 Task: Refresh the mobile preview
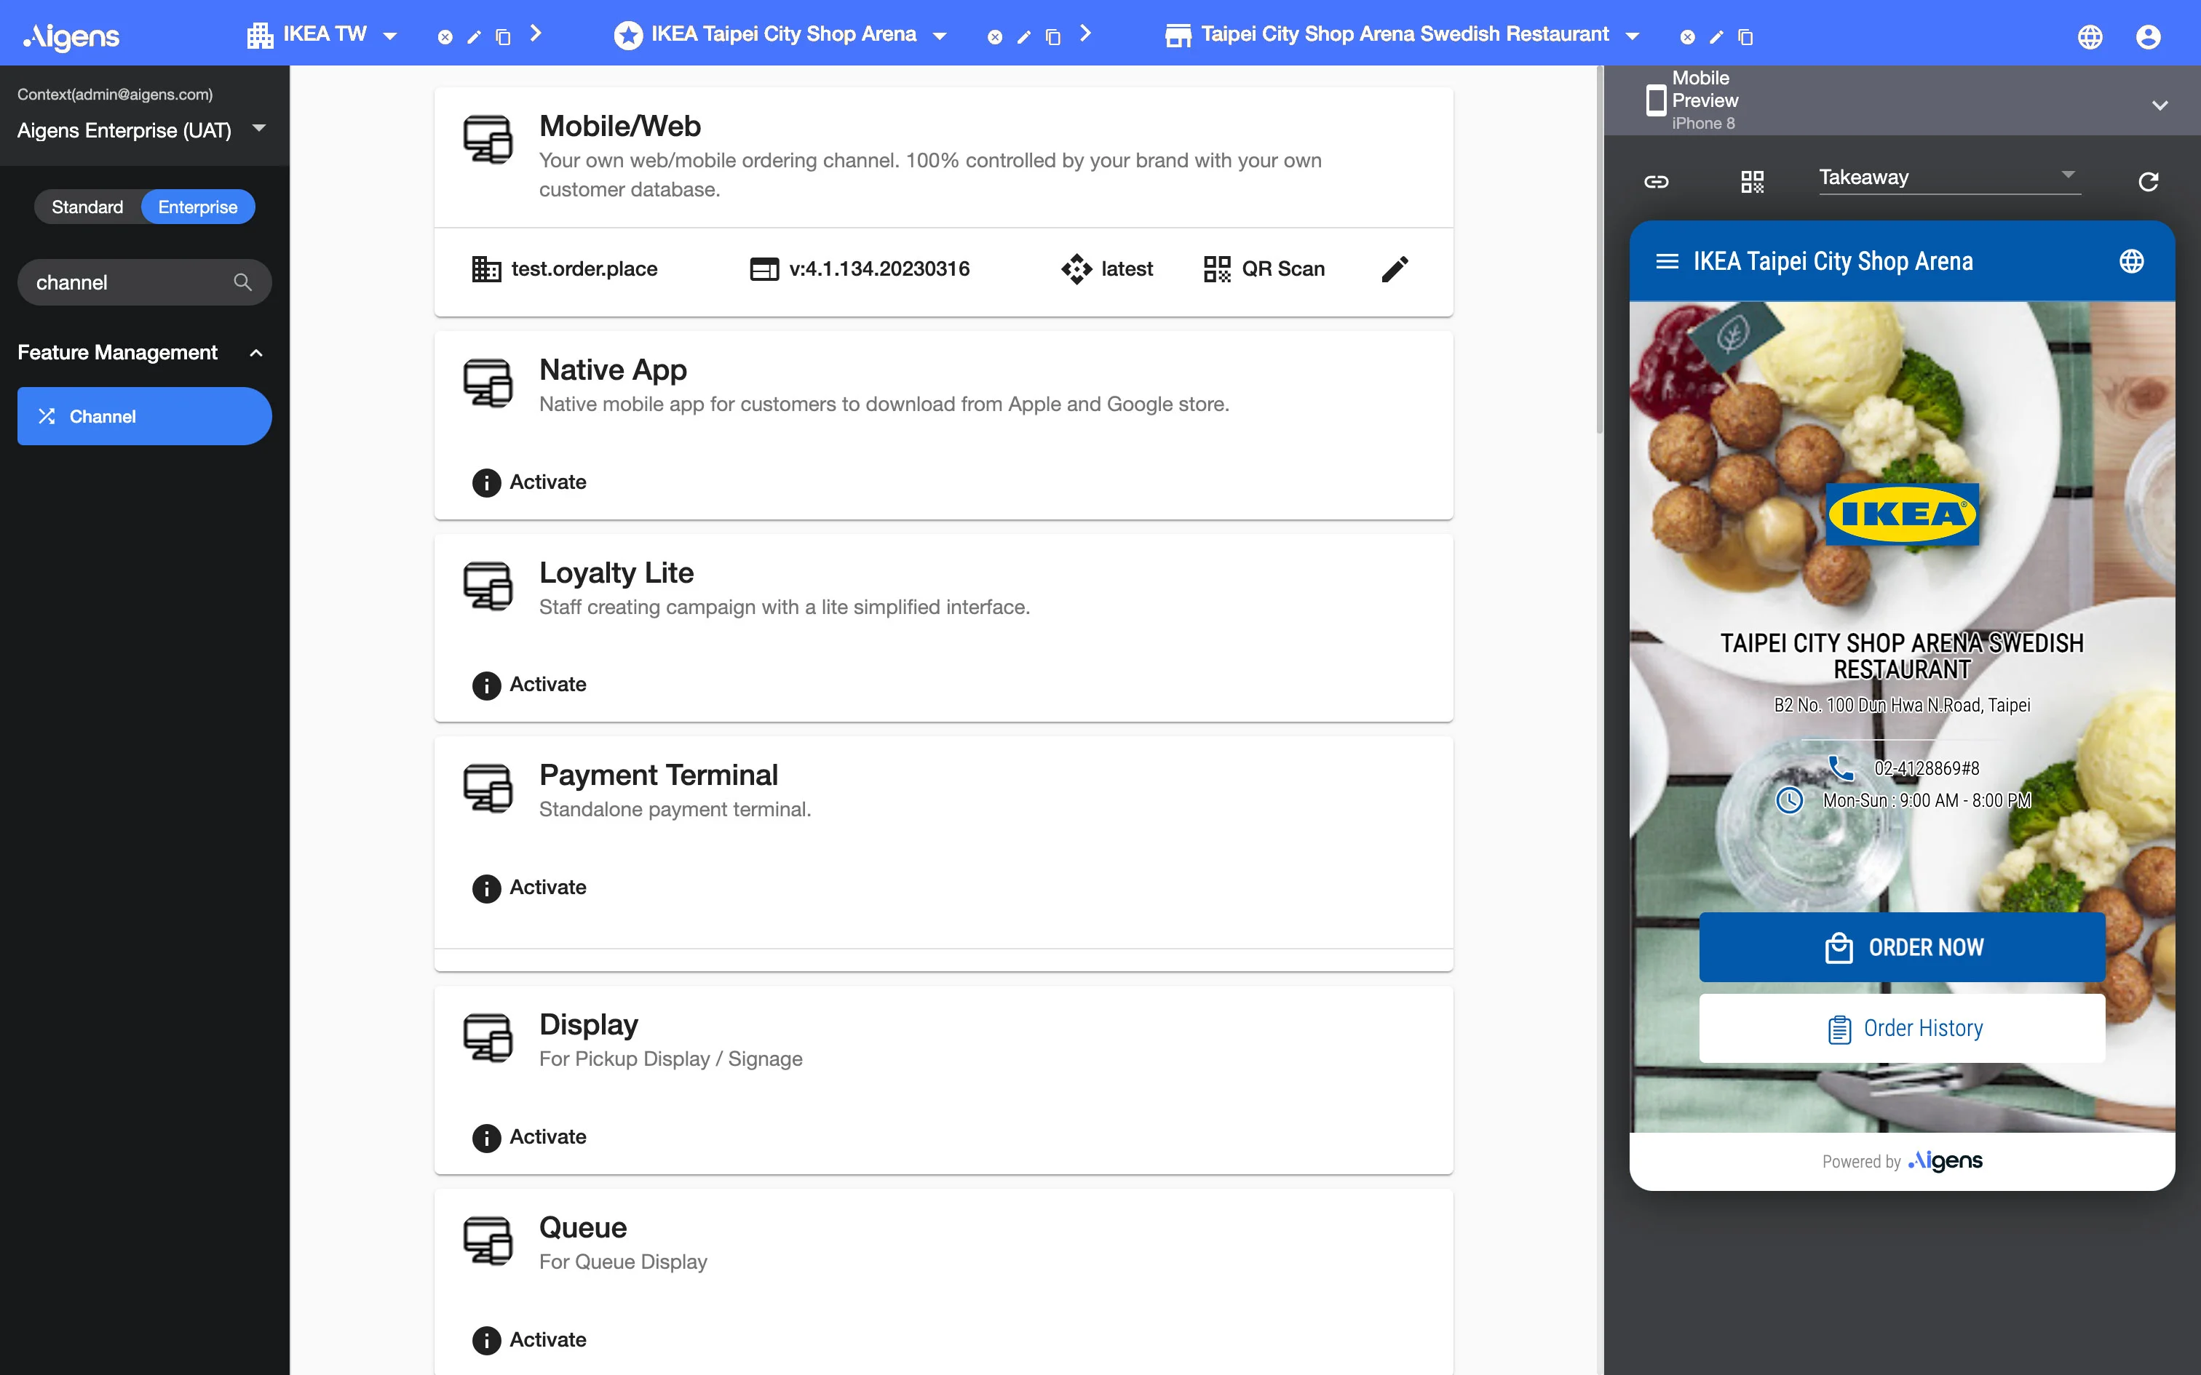pos(2147,181)
